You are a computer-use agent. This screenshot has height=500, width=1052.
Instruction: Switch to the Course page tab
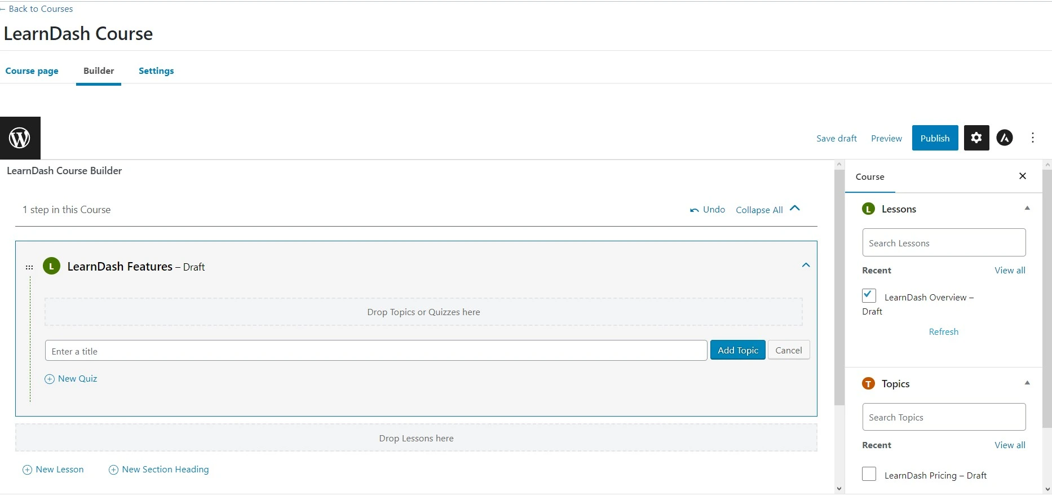click(x=32, y=71)
